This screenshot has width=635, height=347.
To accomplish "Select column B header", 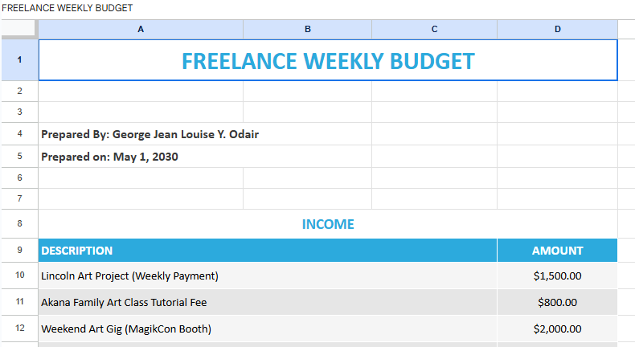I will click(307, 29).
